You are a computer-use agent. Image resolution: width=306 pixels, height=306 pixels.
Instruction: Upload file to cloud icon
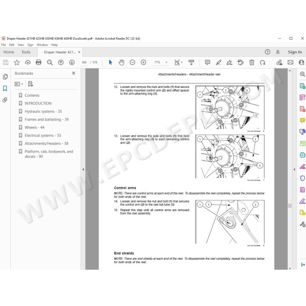28,63
